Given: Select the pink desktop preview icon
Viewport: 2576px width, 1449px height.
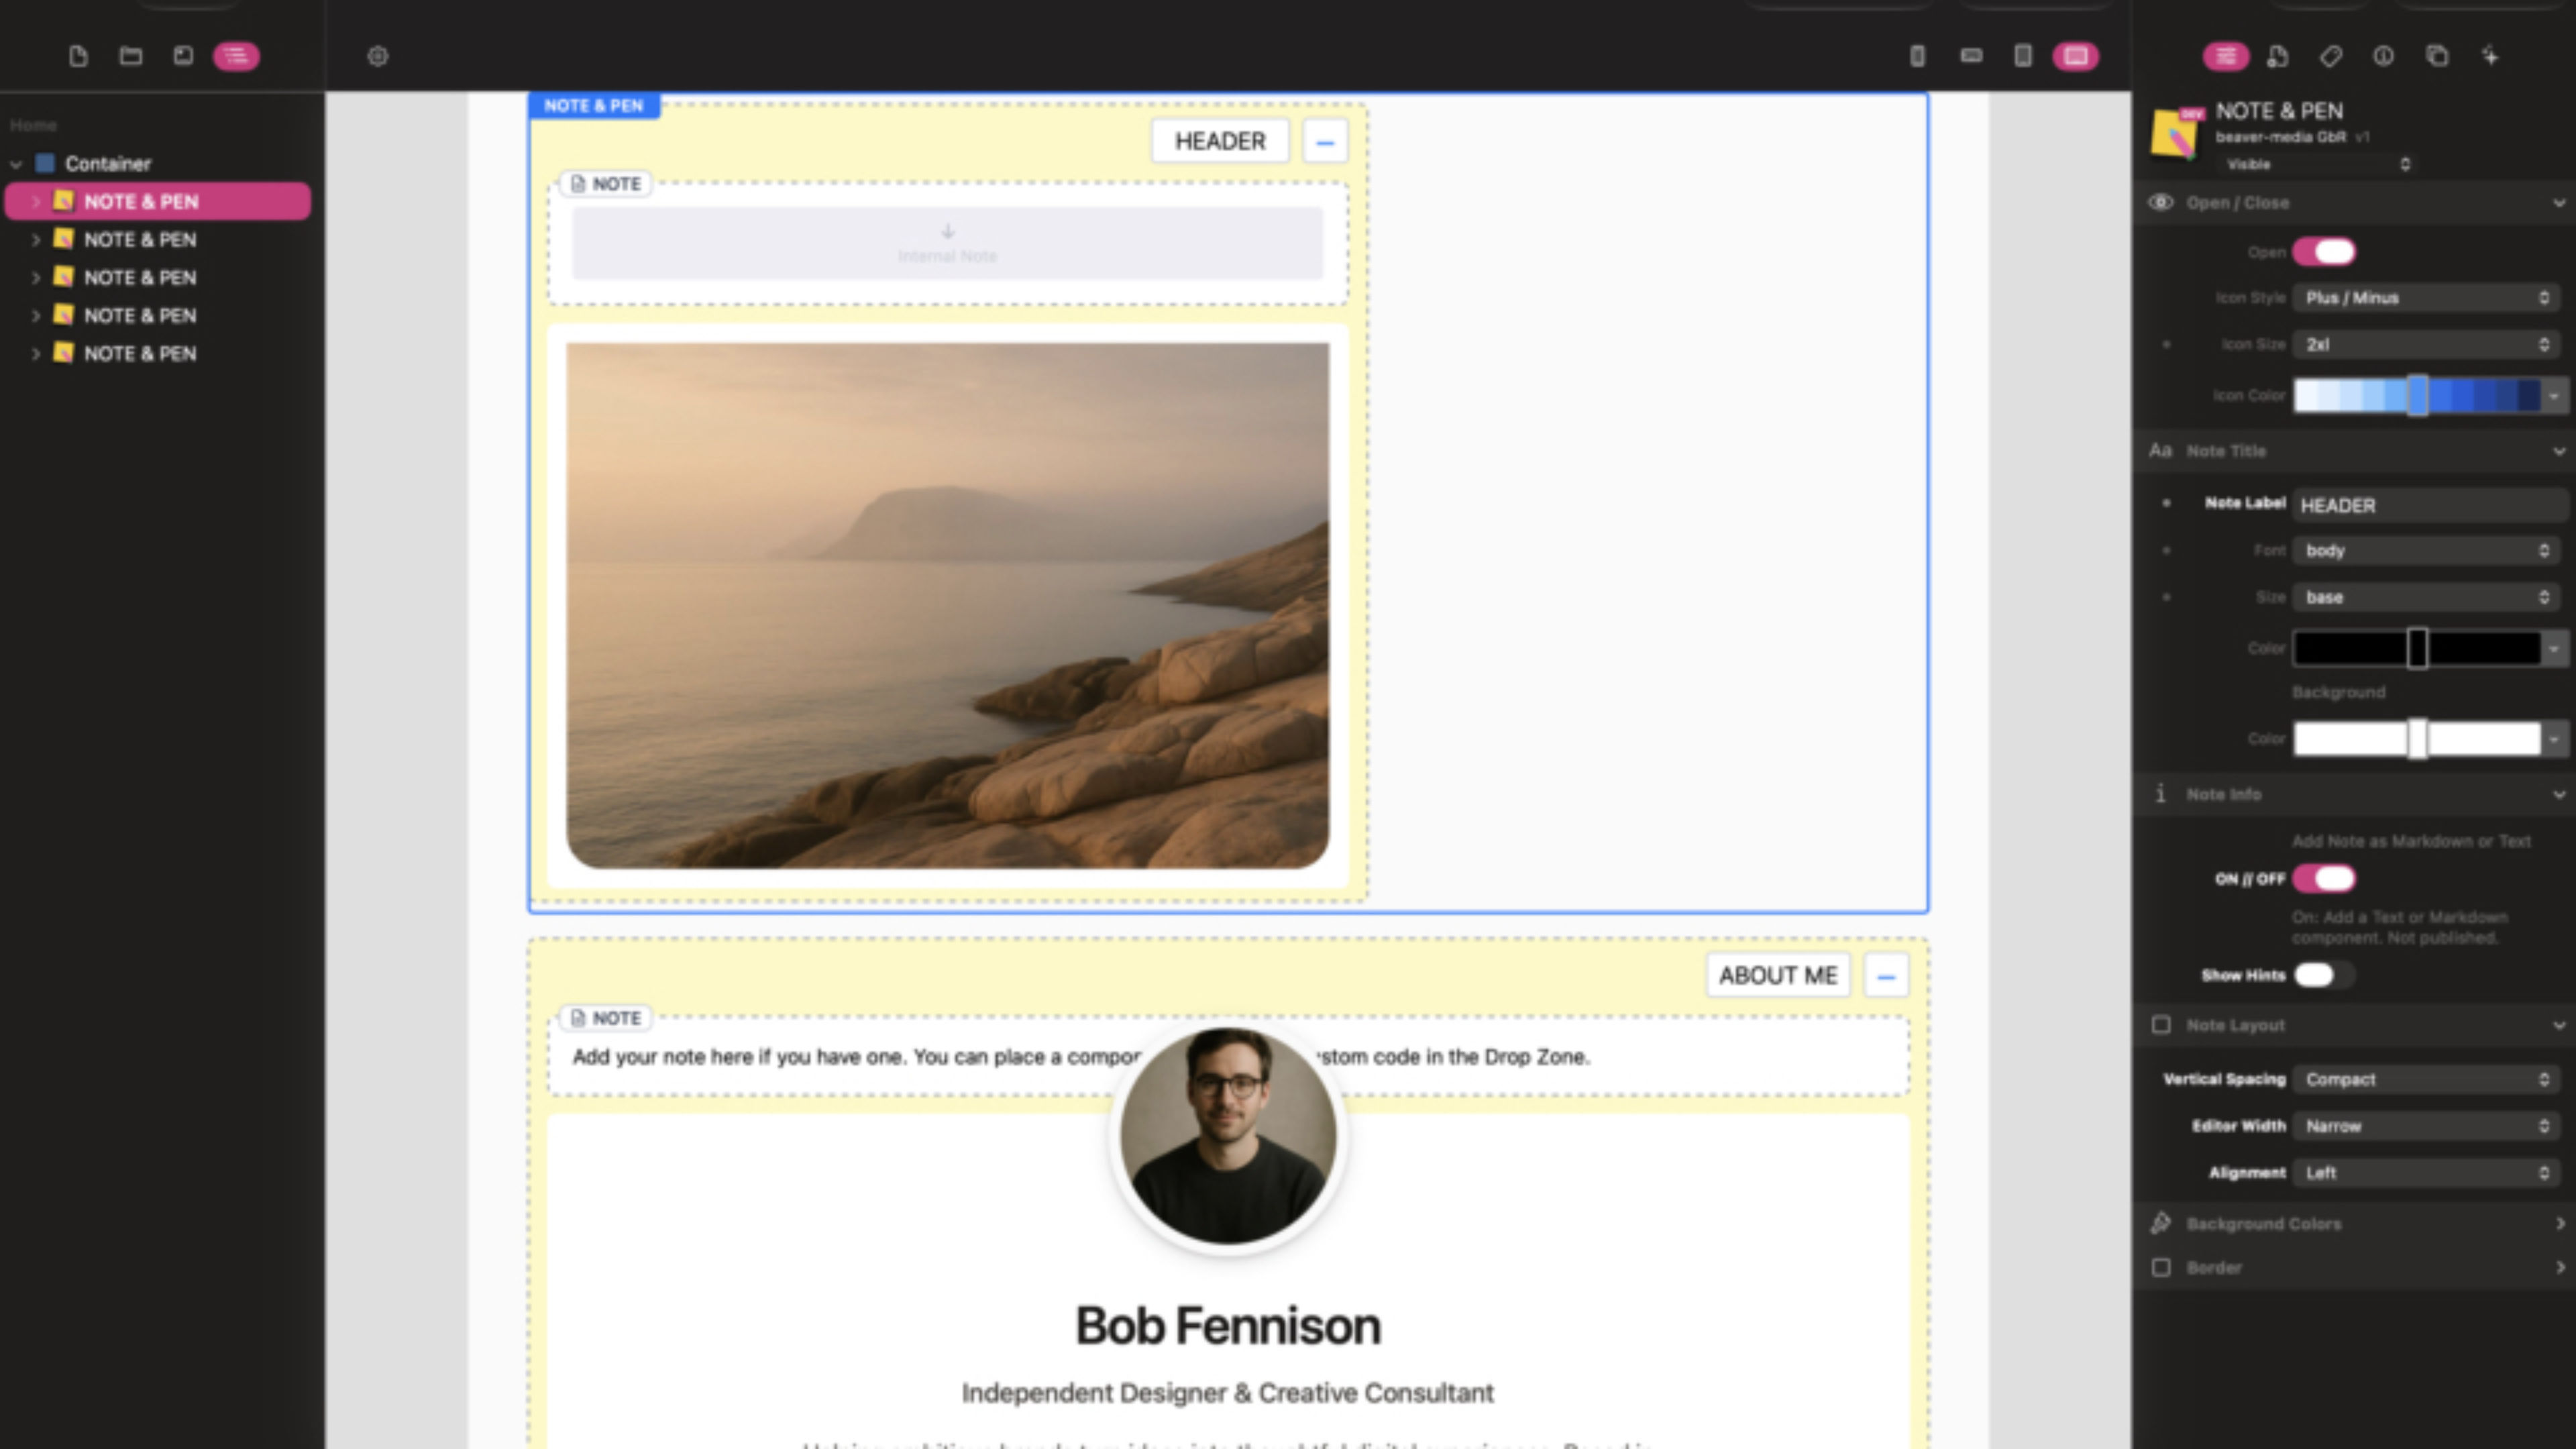Looking at the screenshot, I should point(2076,56).
